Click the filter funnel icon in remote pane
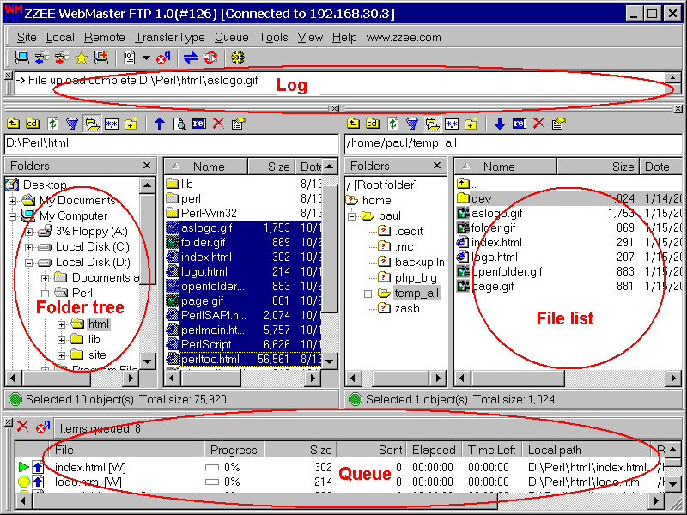Screen dimensions: 687x515 tap(412, 124)
